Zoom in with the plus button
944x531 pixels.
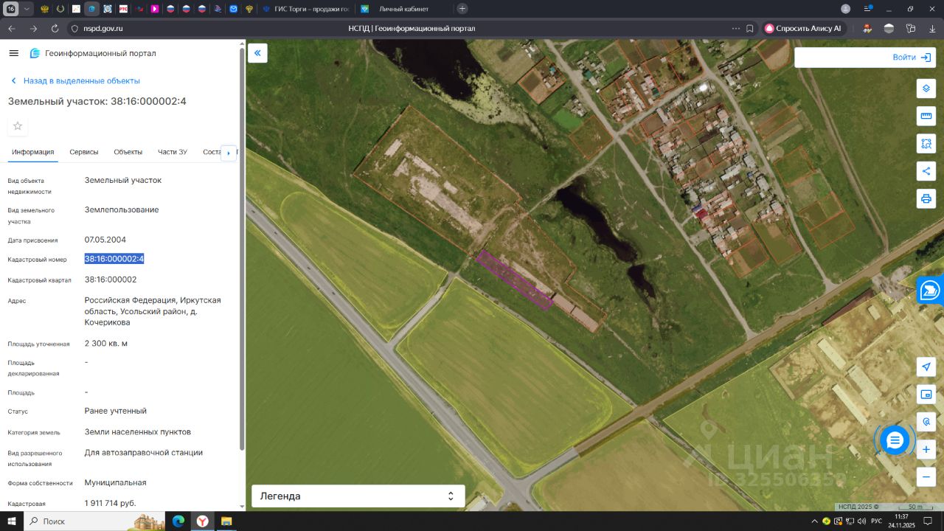coord(926,449)
